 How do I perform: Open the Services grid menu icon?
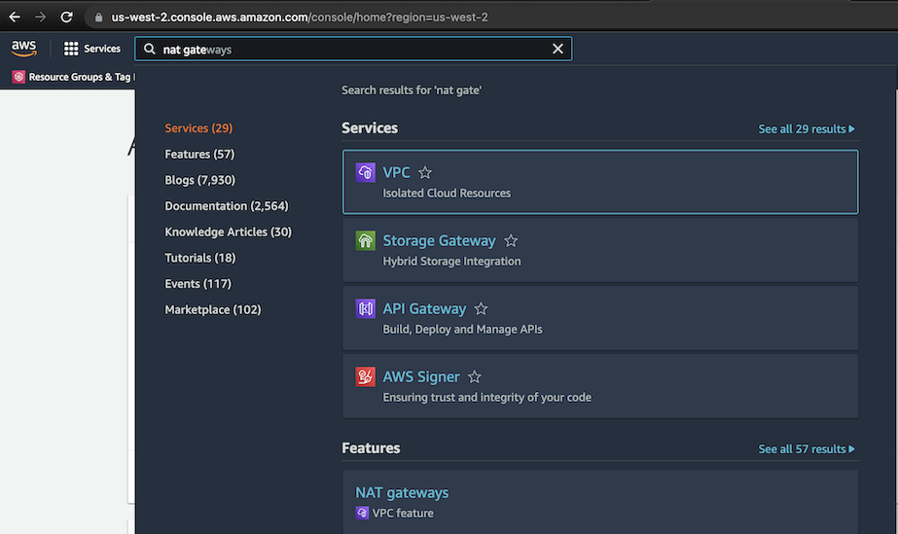click(x=71, y=49)
